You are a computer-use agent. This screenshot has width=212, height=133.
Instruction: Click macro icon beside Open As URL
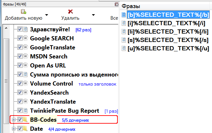(25, 65)
